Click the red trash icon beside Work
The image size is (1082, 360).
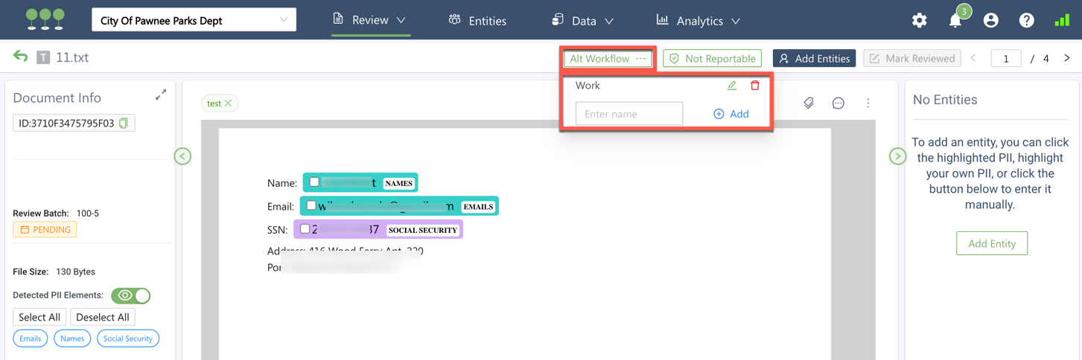click(x=754, y=86)
